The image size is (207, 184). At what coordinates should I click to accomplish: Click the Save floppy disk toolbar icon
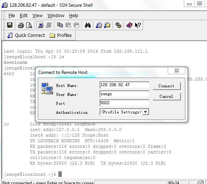10,25
